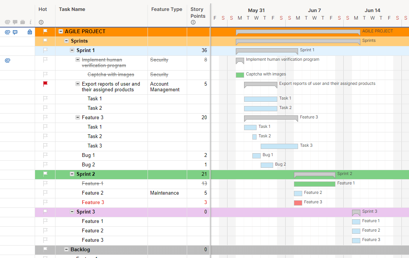Click the green Feature 1 Gantt bar
Screen dimensions: 409x258
314,184
